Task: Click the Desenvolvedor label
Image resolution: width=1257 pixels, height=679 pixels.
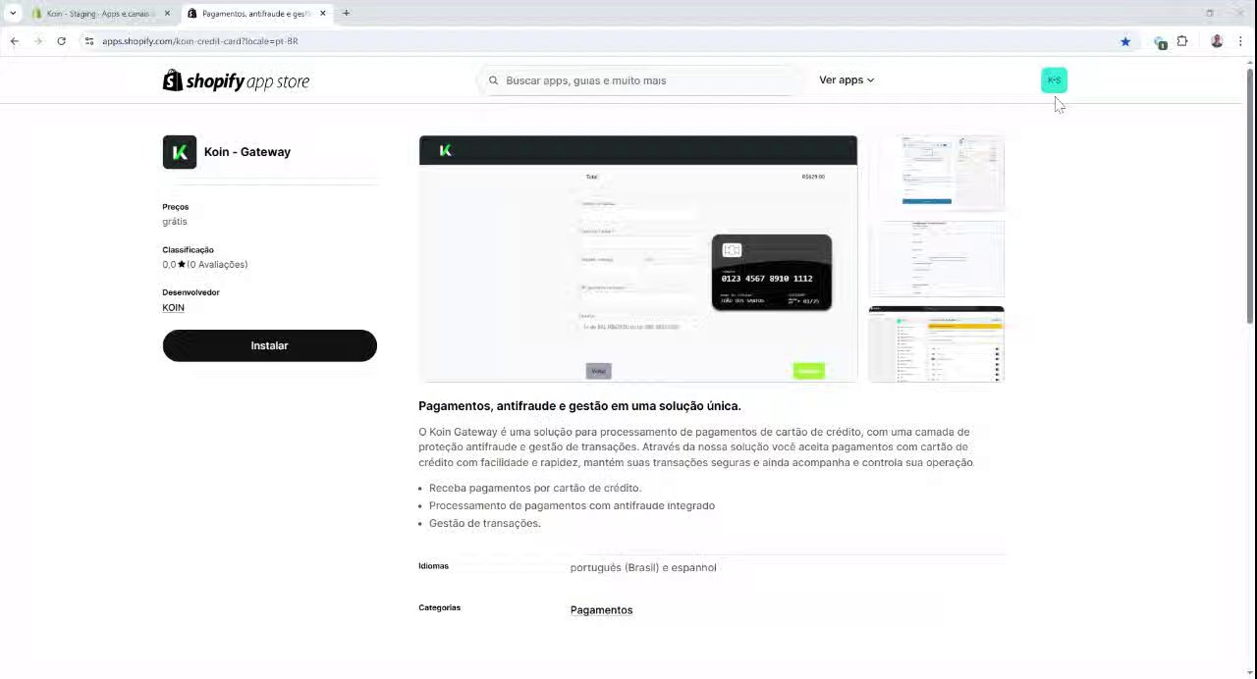Action: 191,292
